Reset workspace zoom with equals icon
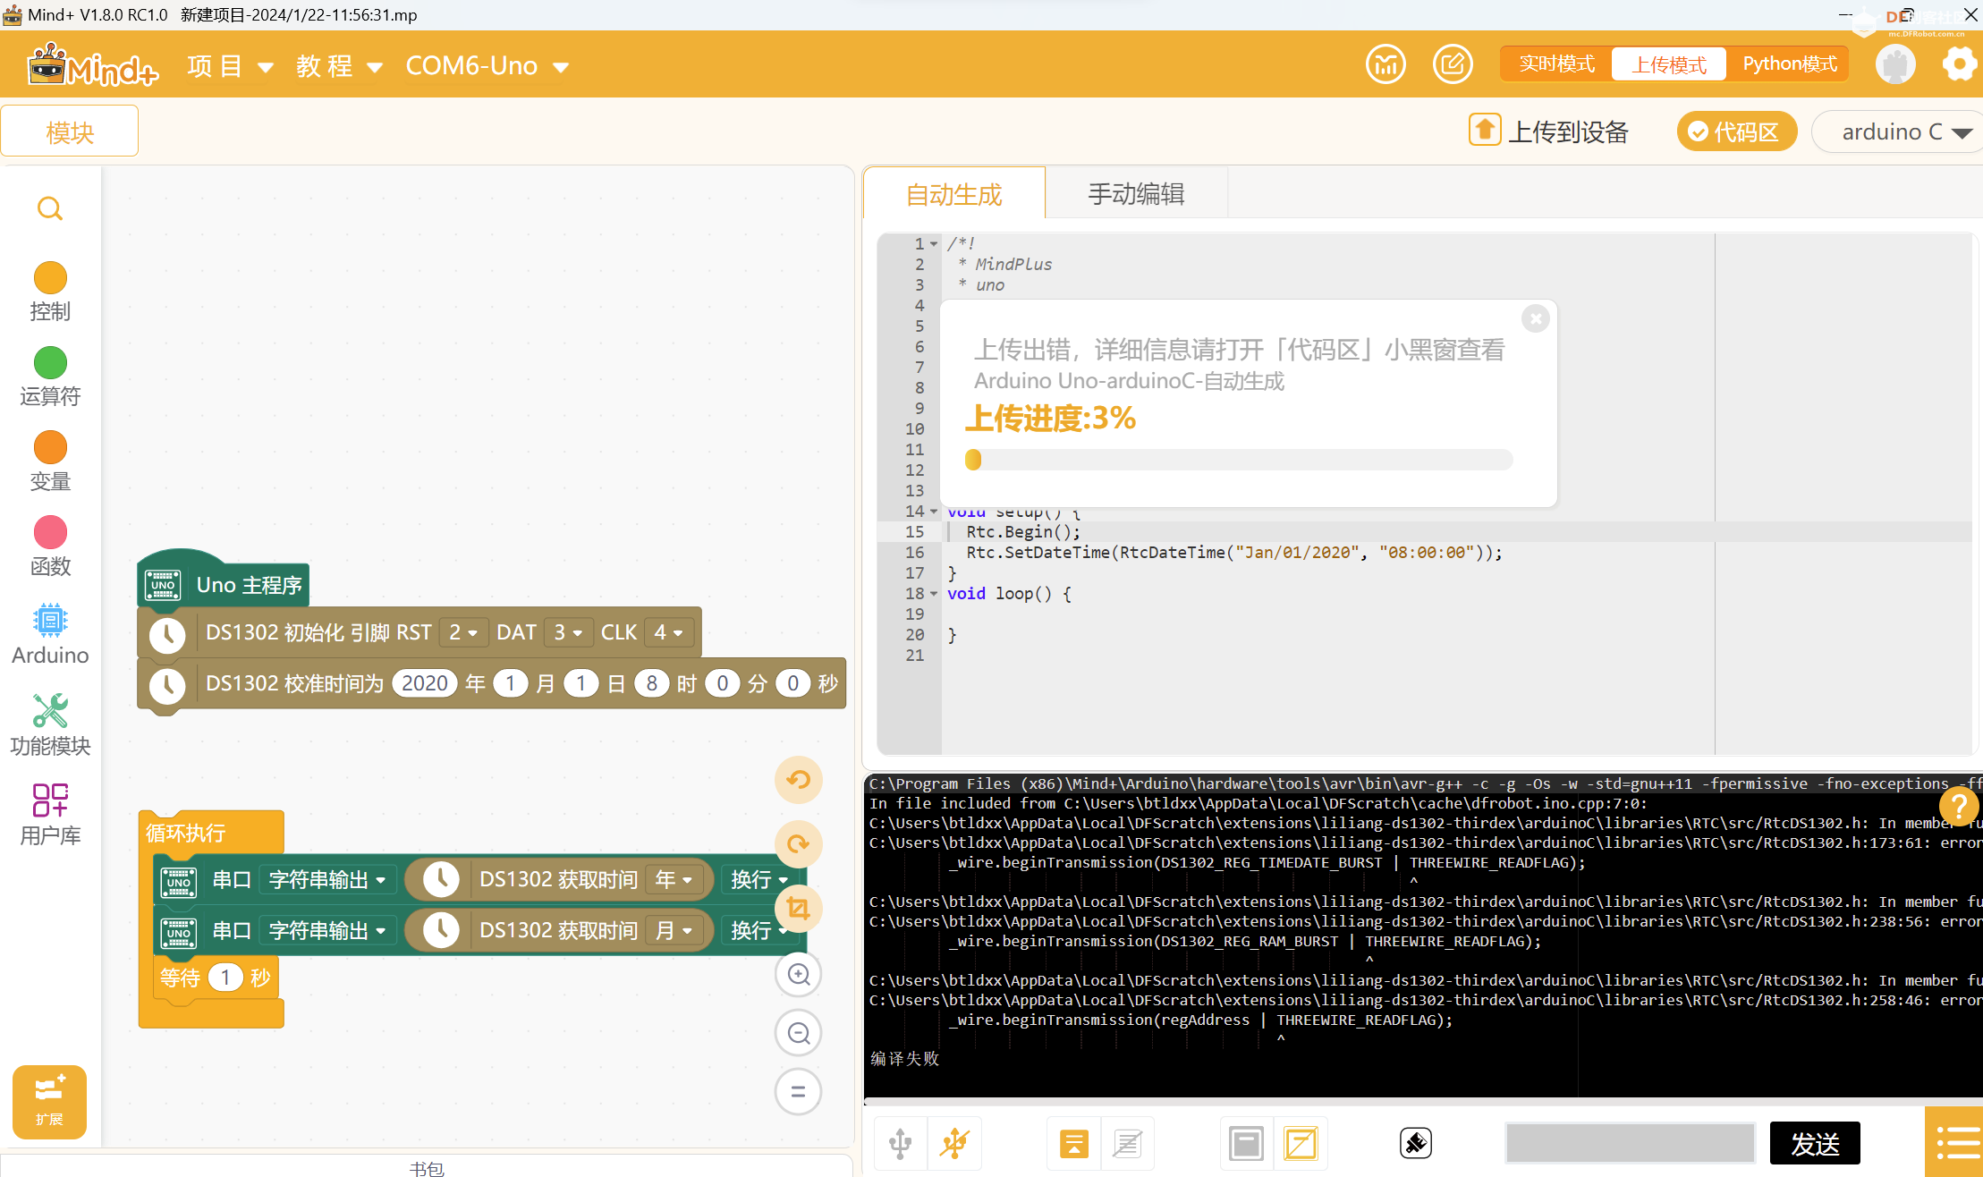1983x1177 pixels. [x=798, y=1092]
